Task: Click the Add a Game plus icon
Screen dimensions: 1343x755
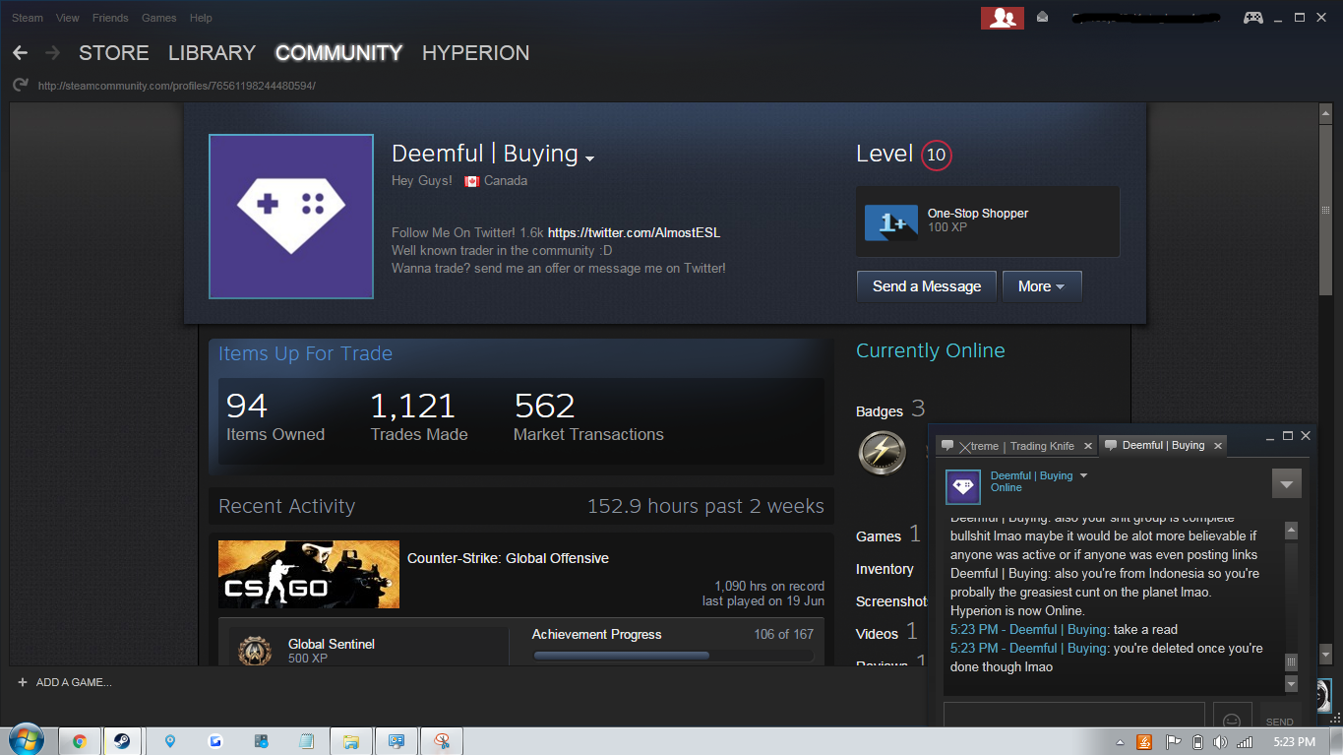Action: 23,682
